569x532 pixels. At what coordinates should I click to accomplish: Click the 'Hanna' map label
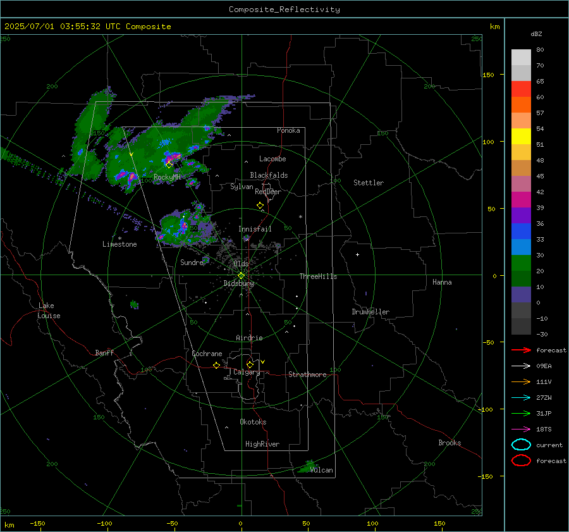[x=442, y=282]
